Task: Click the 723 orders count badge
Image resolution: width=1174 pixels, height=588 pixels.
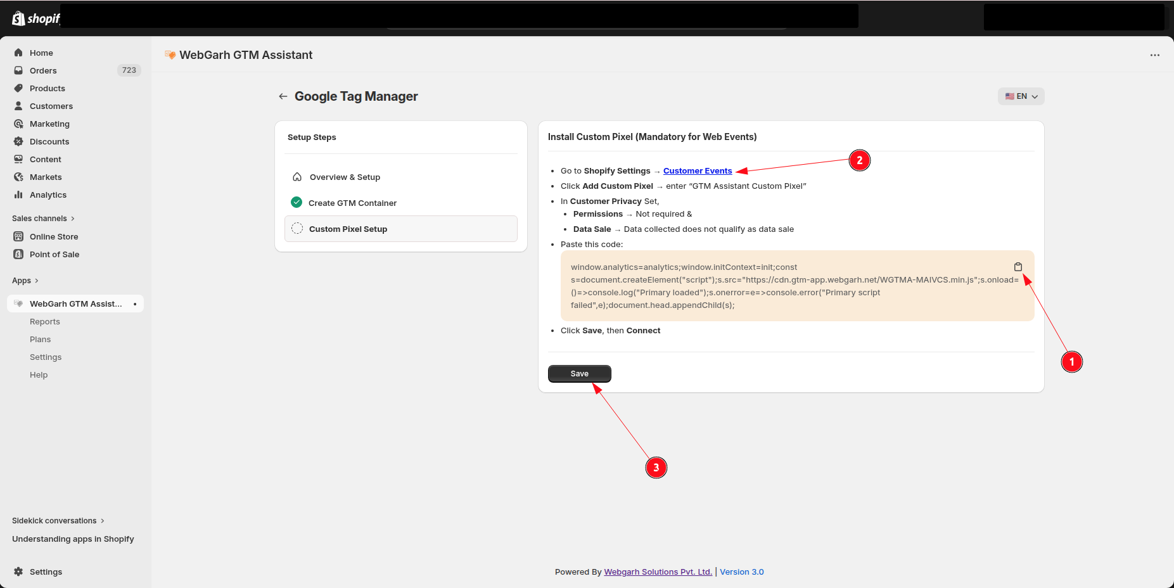Action: 129,70
